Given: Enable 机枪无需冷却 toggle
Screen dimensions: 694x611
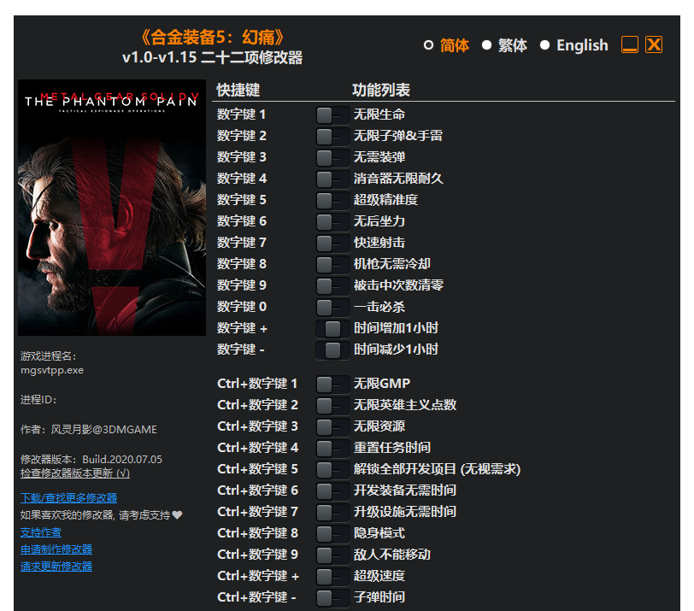Looking at the screenshot, I should pos(332,265).
